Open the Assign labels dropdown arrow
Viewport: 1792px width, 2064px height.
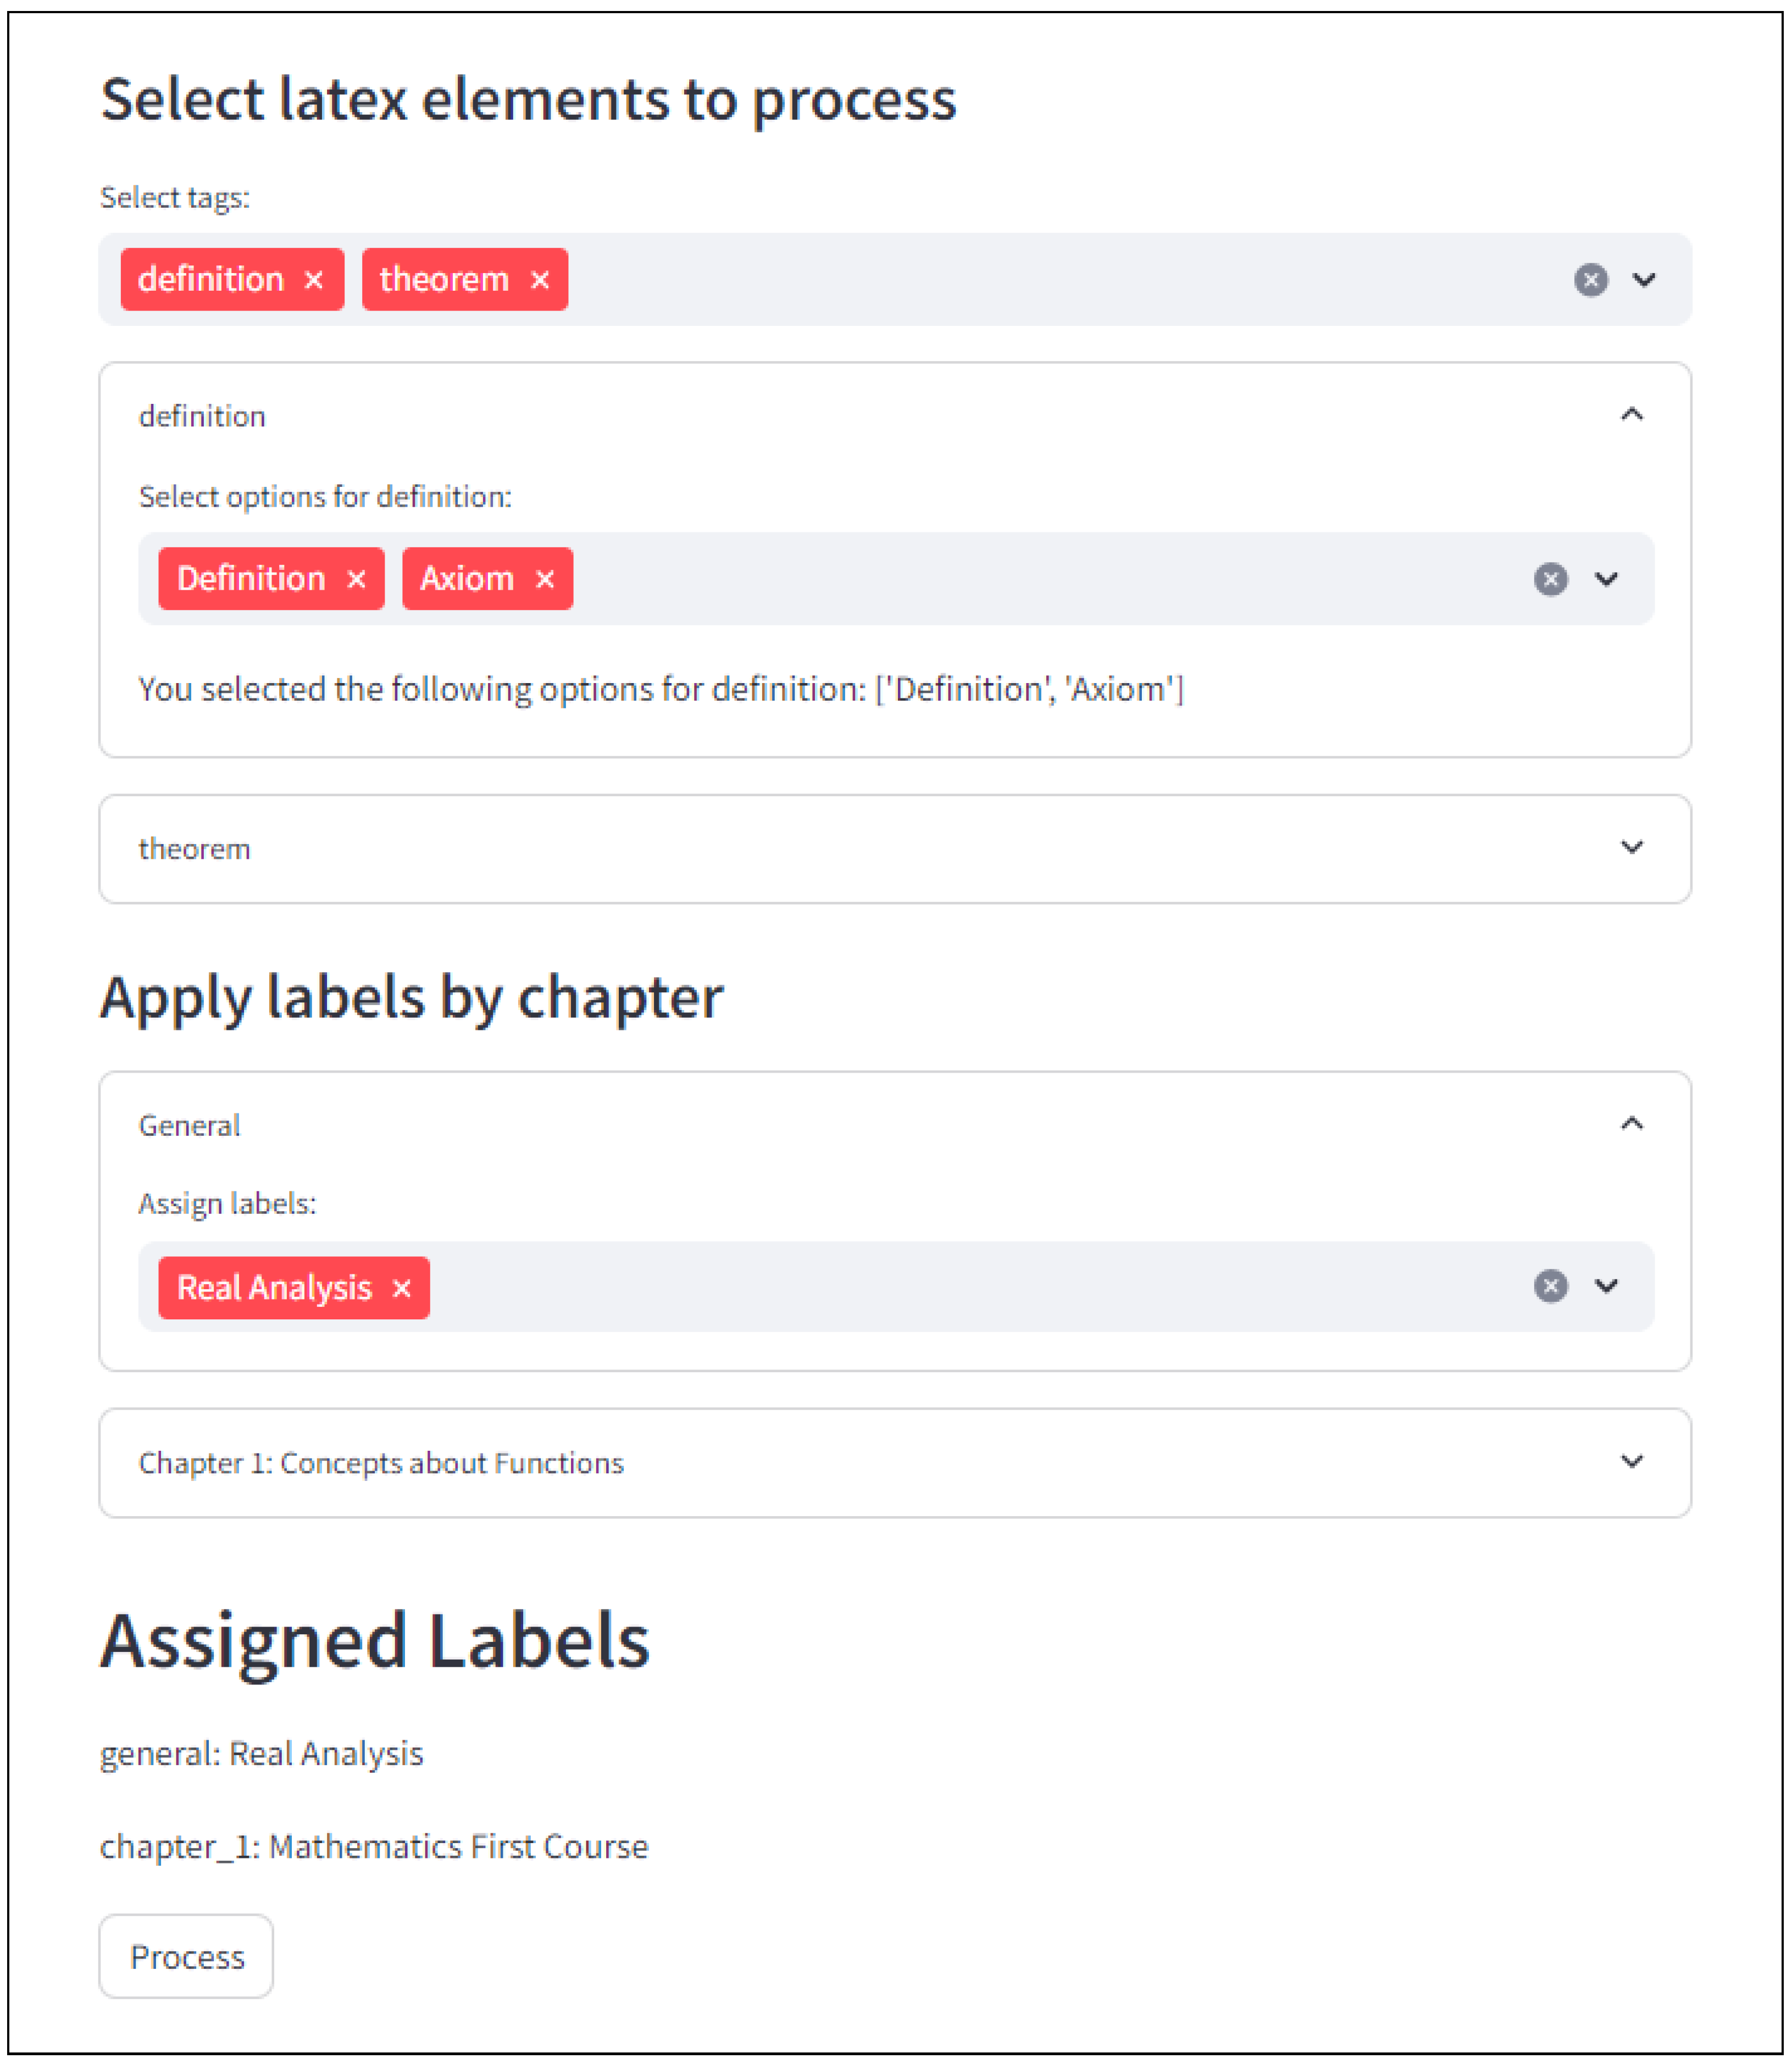point(1606,1286)
